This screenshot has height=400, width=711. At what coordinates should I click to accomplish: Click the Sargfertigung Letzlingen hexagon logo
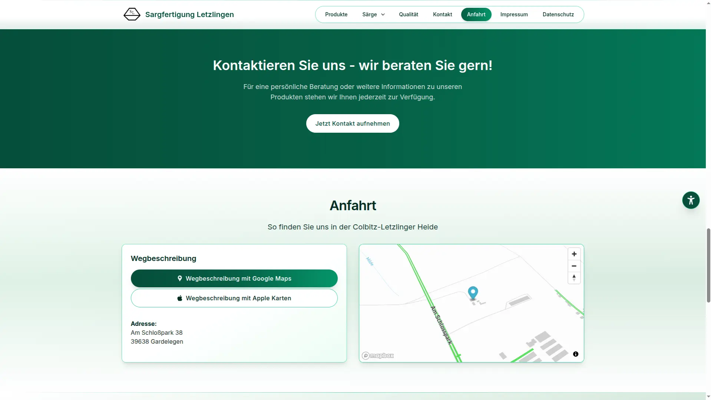point(132,14)
